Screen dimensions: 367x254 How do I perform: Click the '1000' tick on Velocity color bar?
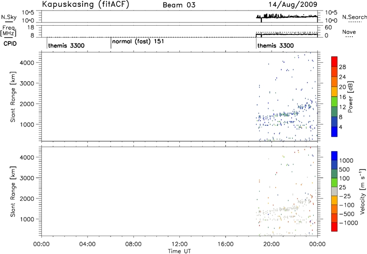[346, 160]
